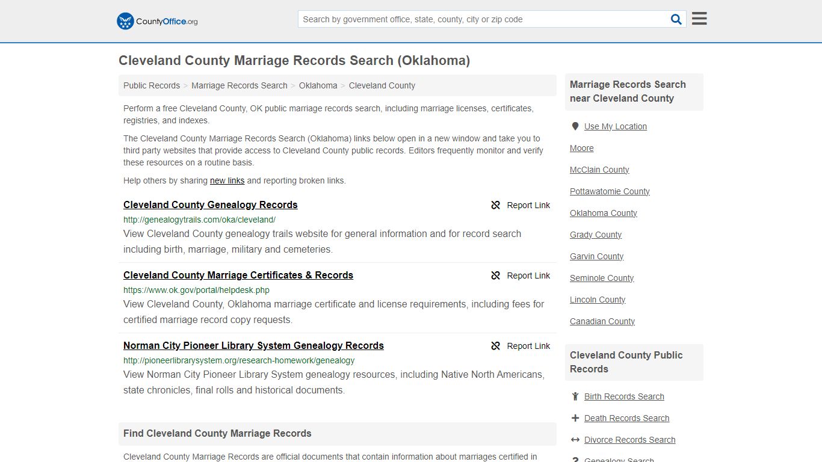Click Use My Location
Screen dimensions: 822x462
click(x=616, y=126)
